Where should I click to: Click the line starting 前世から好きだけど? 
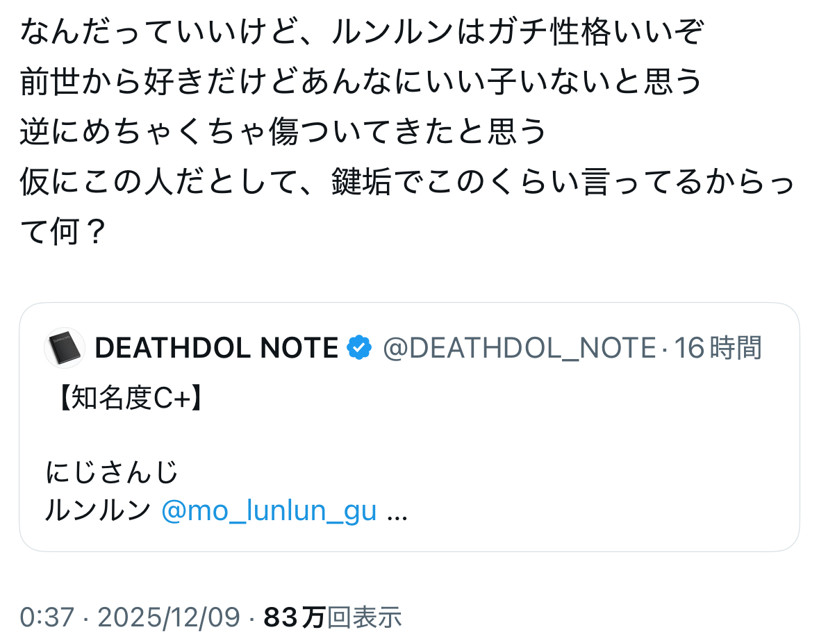[361, 83]
